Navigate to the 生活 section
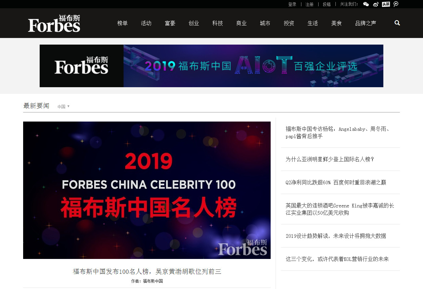Image resolution: width=423 pixels, height=289 pixels. tap(313, 23)
